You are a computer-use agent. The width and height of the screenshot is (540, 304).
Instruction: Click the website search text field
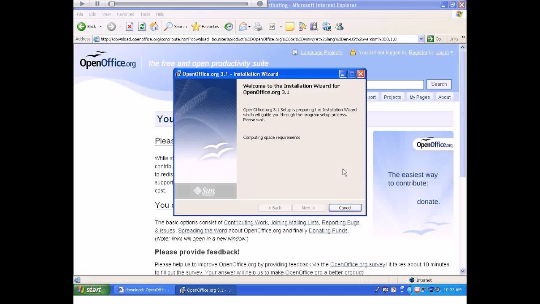[x=395, y=84]
